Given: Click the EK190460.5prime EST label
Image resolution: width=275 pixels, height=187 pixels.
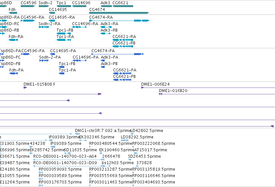Looking at the screenshot, I should [x=117, y=150].
